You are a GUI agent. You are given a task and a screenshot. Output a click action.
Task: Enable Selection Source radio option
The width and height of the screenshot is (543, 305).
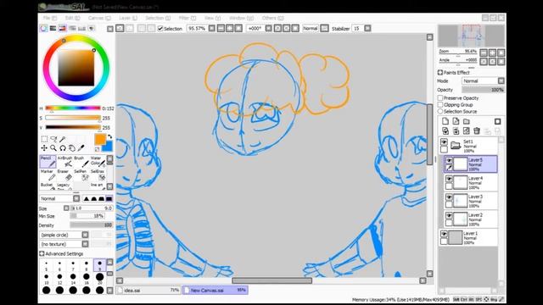440,111
